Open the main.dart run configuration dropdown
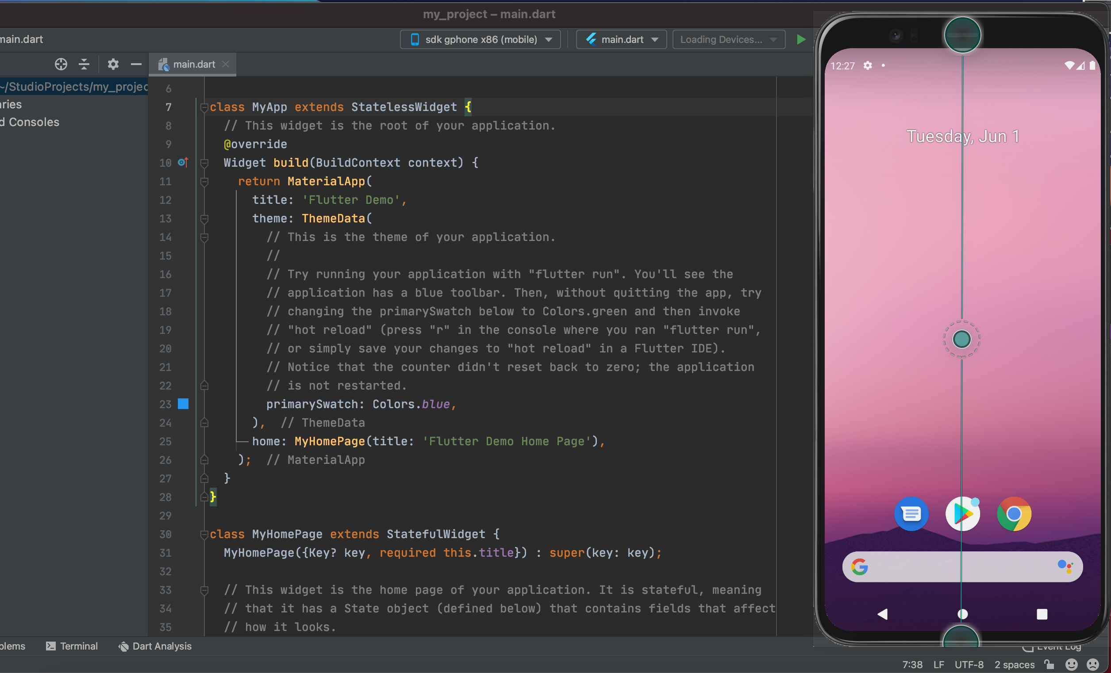The image size is (1111, 673). pos(621,40)
